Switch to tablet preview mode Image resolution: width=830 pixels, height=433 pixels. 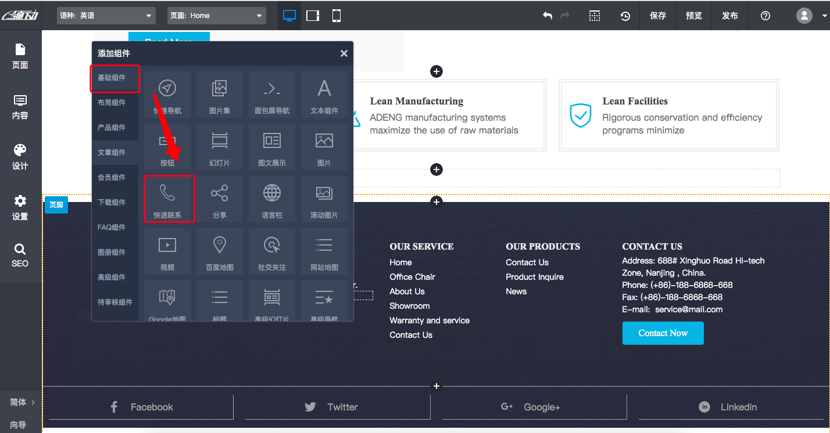coord(313,16)
